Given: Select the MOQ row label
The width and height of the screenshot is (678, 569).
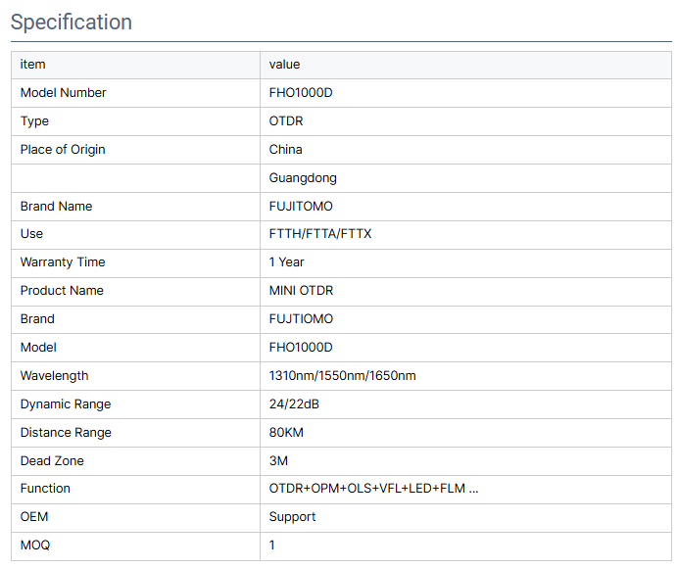Looking at the screenshot, I should tap(35, 545).
